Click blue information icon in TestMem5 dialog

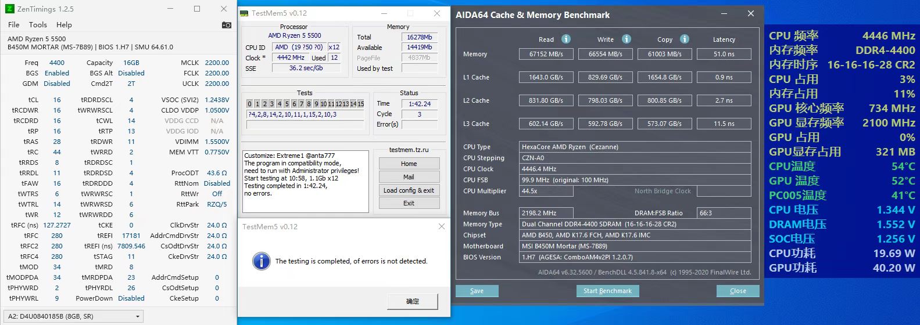point(262,261)
